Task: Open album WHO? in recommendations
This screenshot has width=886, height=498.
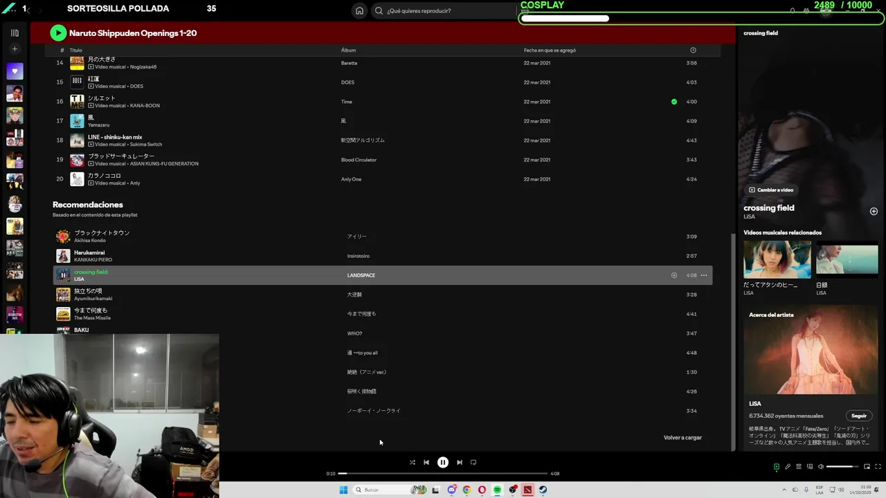Action: (354, 333)
